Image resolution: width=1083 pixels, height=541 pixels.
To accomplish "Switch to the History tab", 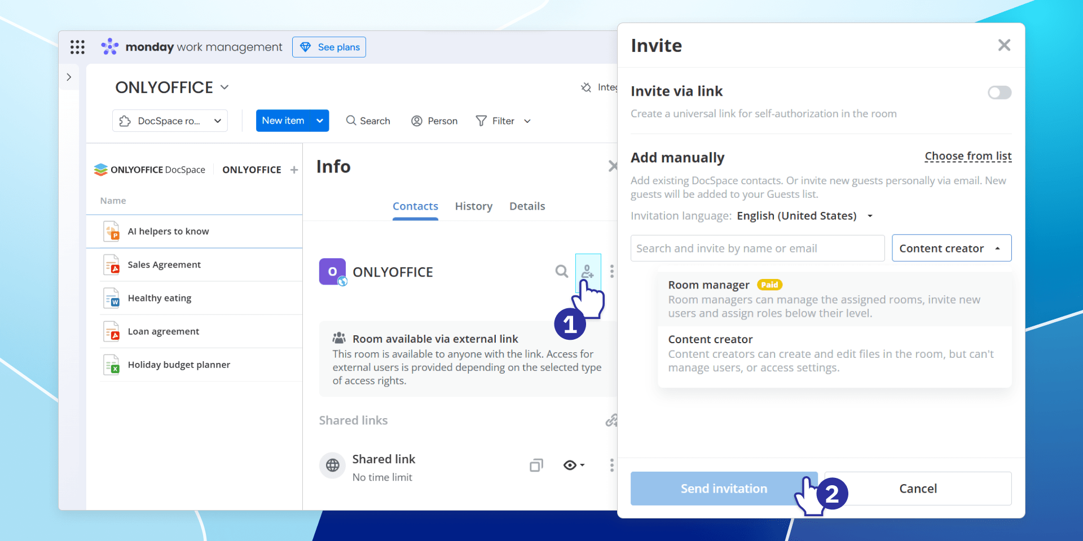I will [x=474, y=206].
